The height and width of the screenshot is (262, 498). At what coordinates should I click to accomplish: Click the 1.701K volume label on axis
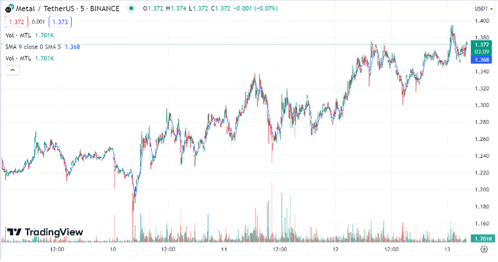tap(483, 238)
